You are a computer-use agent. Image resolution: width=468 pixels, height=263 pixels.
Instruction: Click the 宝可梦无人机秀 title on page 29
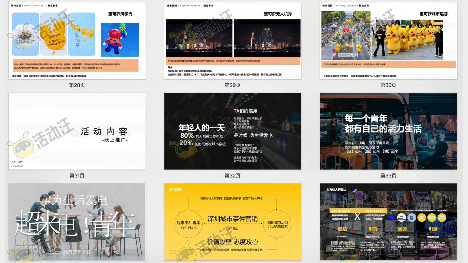[277, 14]
